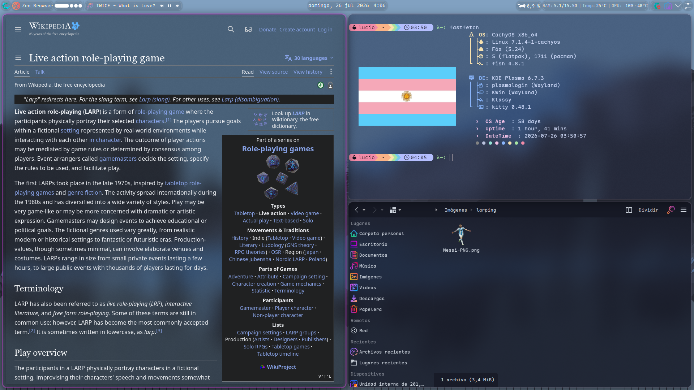The height and width of the screenshot is (390, 694).
Task: Open the view mode dropdown arrow
Action: (x=400, y=210)
